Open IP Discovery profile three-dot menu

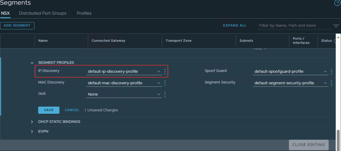165,72
